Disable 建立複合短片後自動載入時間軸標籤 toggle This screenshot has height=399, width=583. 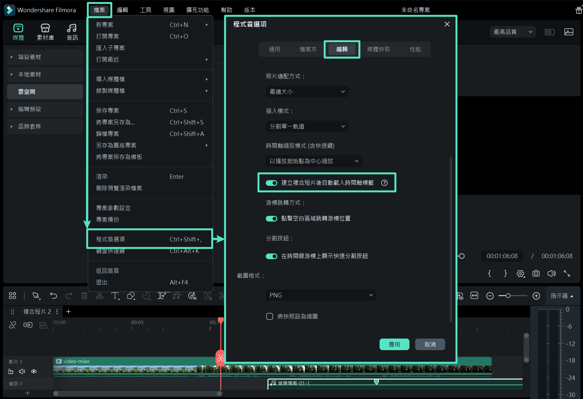272,183
